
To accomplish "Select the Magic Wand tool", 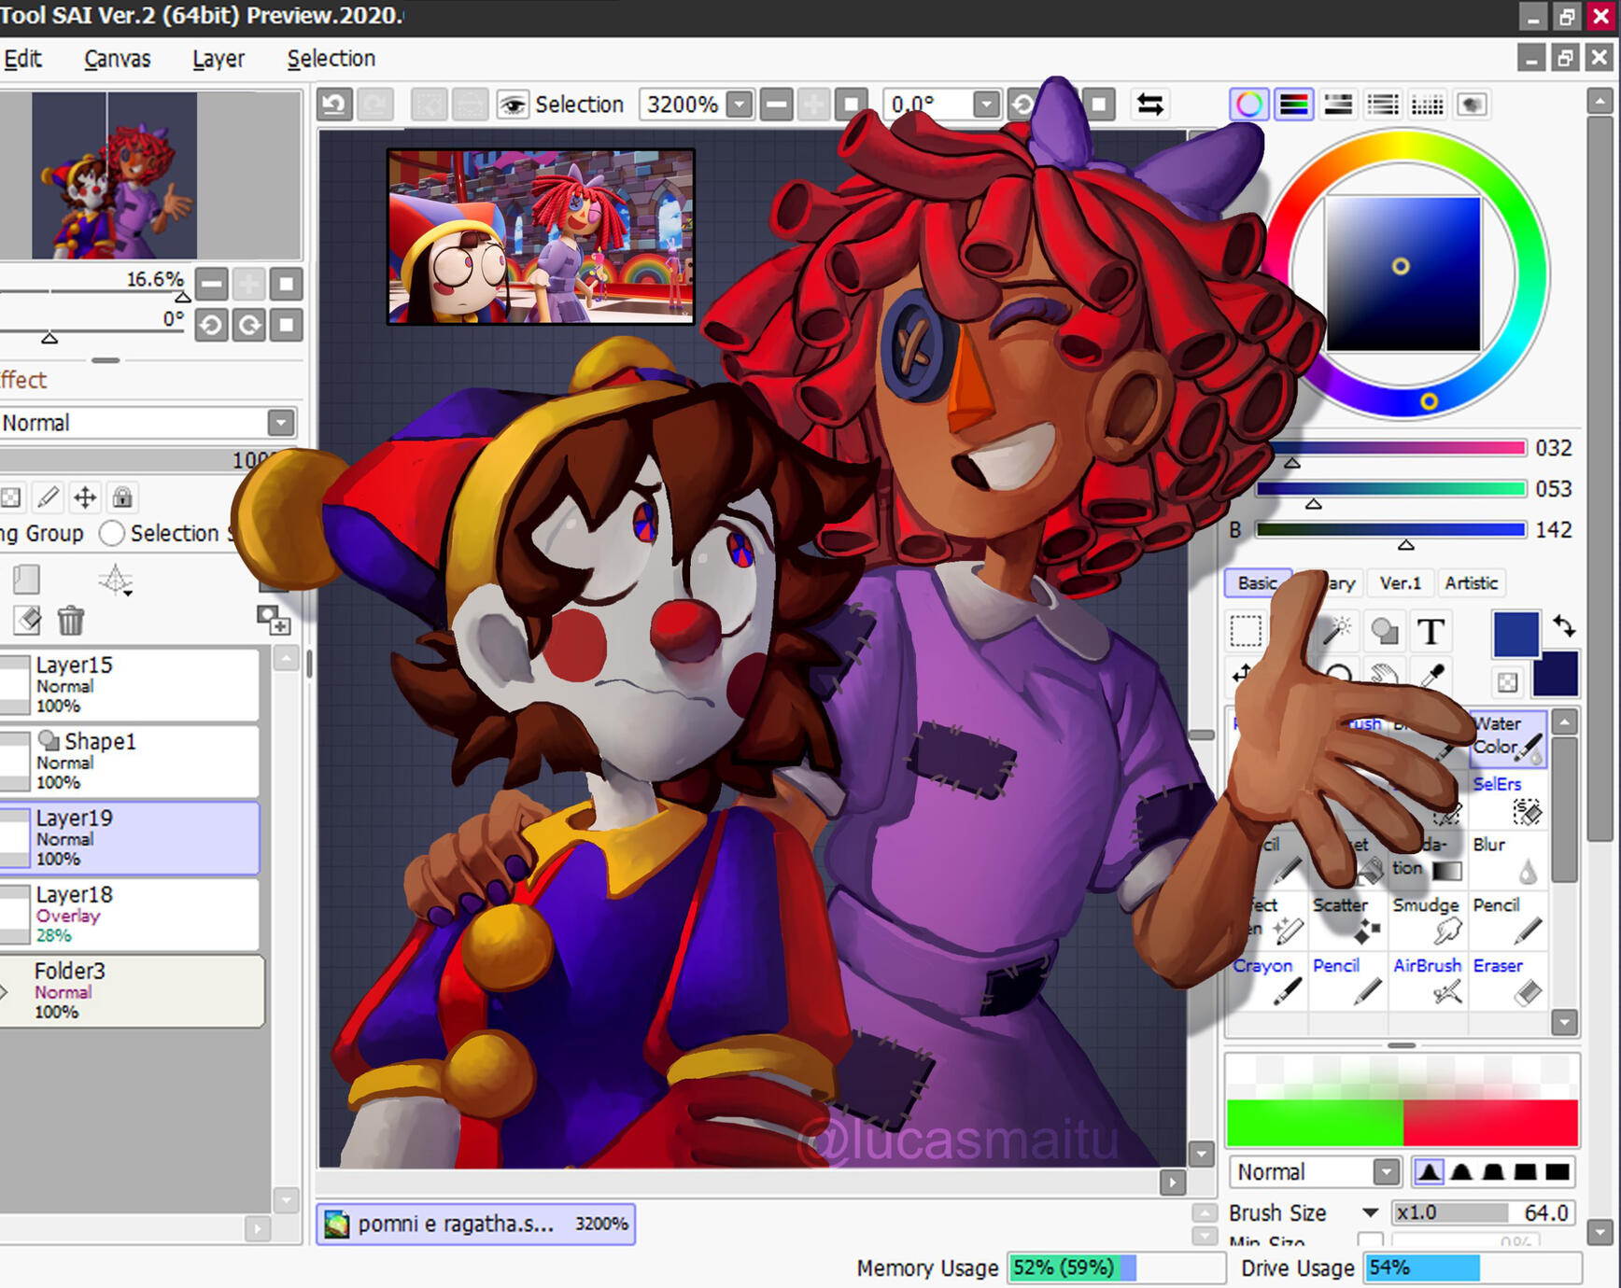I will [x=1337, y=631].
